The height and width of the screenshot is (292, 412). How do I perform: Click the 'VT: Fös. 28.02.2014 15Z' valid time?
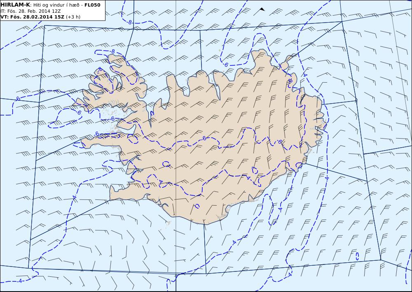click(32, 17)
